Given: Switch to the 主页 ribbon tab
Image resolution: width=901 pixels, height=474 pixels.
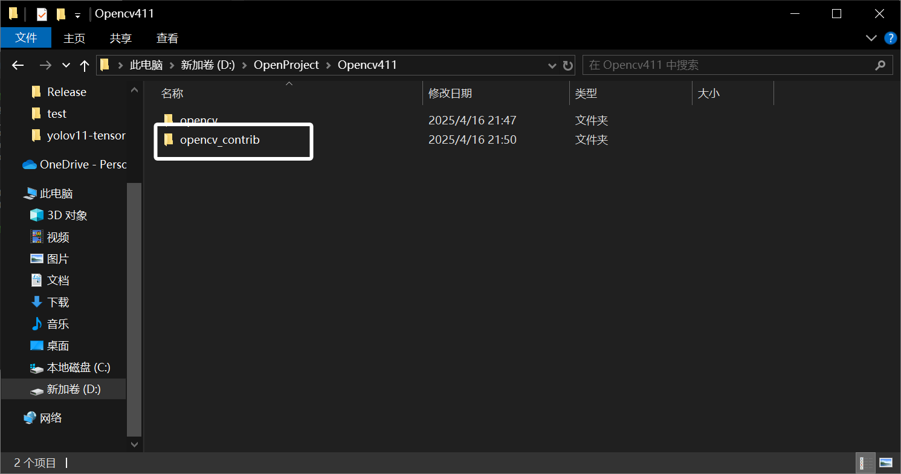Looking at the screenshot, I should click(x=74, y=38).
